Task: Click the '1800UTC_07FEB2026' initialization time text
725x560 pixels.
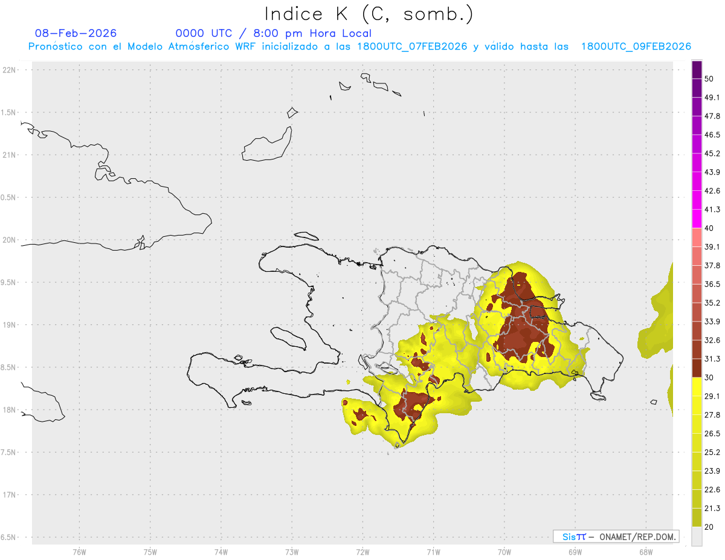Action: (x=412, y=47)
